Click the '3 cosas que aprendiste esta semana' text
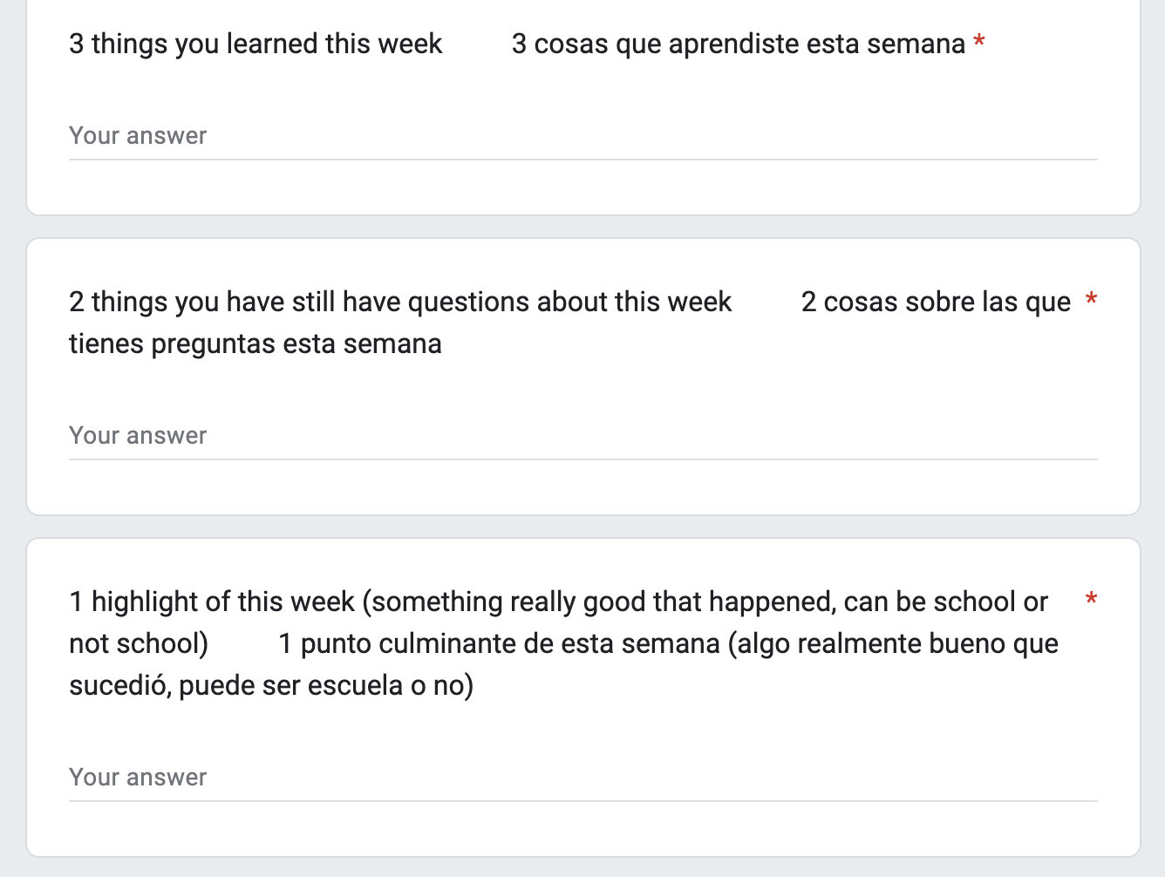Image resolution: width=1165 pixels, height=877 pixels. point(738,44)
